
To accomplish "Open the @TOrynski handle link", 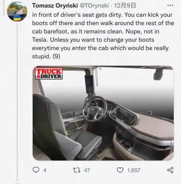I will tap(94, 5).
